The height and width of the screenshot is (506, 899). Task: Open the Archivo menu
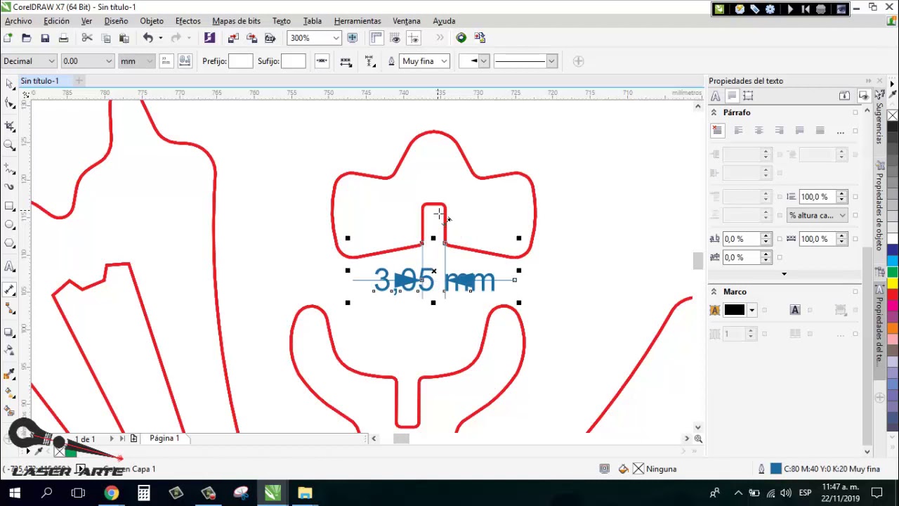point(18,21)
